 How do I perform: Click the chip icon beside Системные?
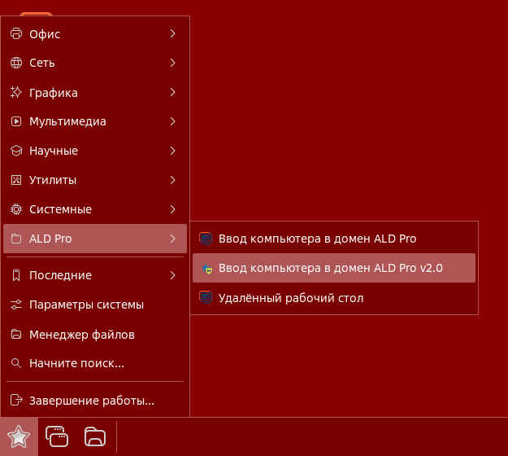pyautogui.click(x=16, y=209)
